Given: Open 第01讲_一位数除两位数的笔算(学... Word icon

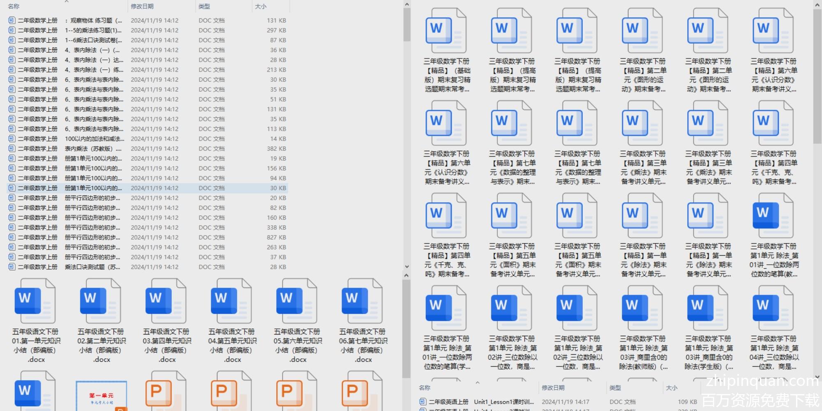Looking at the screenshot, I should click(446, 308).
